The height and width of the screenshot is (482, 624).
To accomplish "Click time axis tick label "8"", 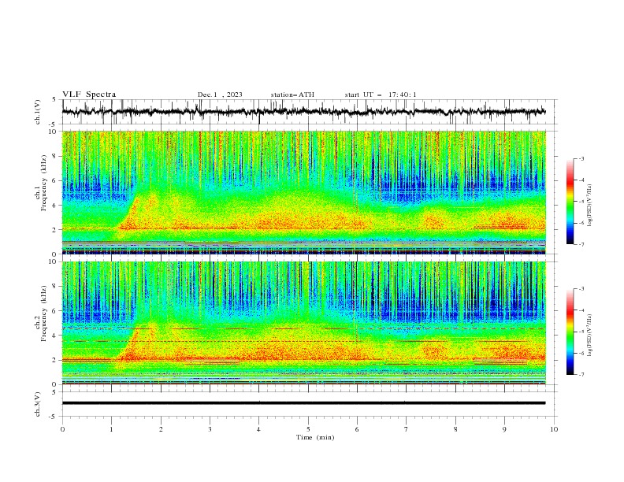I will click(455, 429).
